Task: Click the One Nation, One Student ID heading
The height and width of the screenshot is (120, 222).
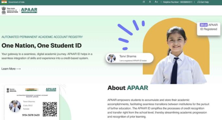Action: click(41, 46)
